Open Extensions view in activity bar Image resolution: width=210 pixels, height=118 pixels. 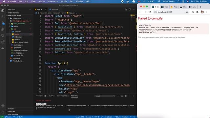pyautogui.click(x=3, y=42)
